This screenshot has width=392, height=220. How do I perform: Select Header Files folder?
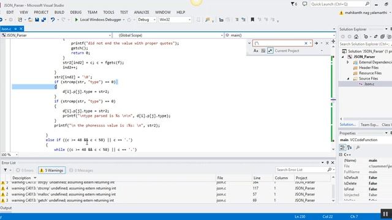[x=369, y=68]
